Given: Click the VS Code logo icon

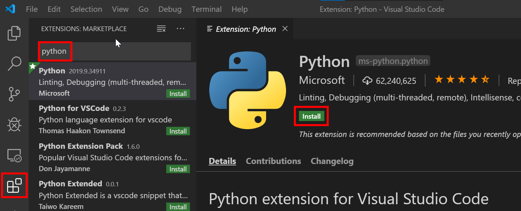Looking at the screenshot, I should (10, 9).
